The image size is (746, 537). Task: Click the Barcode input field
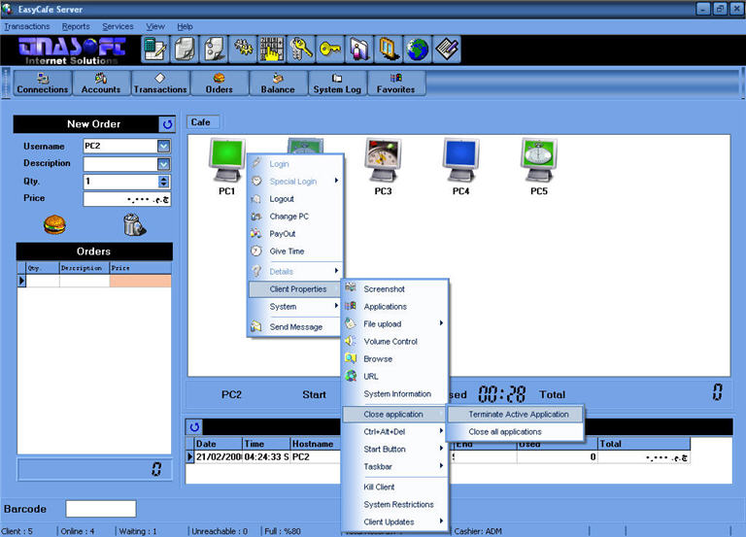(101, 509)
